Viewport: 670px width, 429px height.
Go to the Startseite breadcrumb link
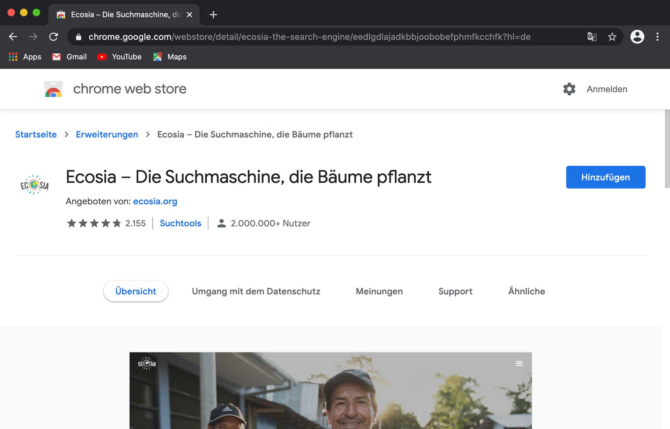36,135
